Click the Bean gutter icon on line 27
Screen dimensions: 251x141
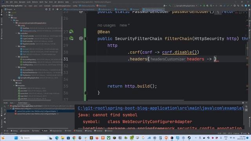pyautogui.click(x=71, y=32)
